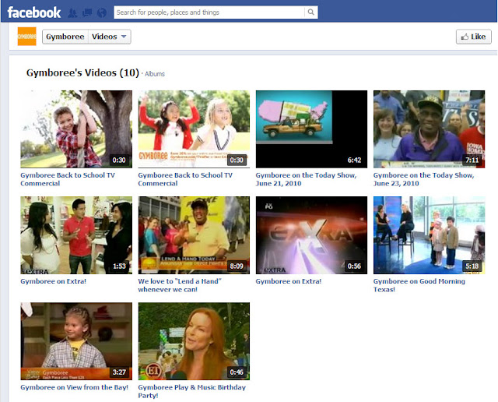This screenshot has height=402, width=498.
Task: Open the Today Show June 21 video thumbnail
Action: (x=311, y=129)
